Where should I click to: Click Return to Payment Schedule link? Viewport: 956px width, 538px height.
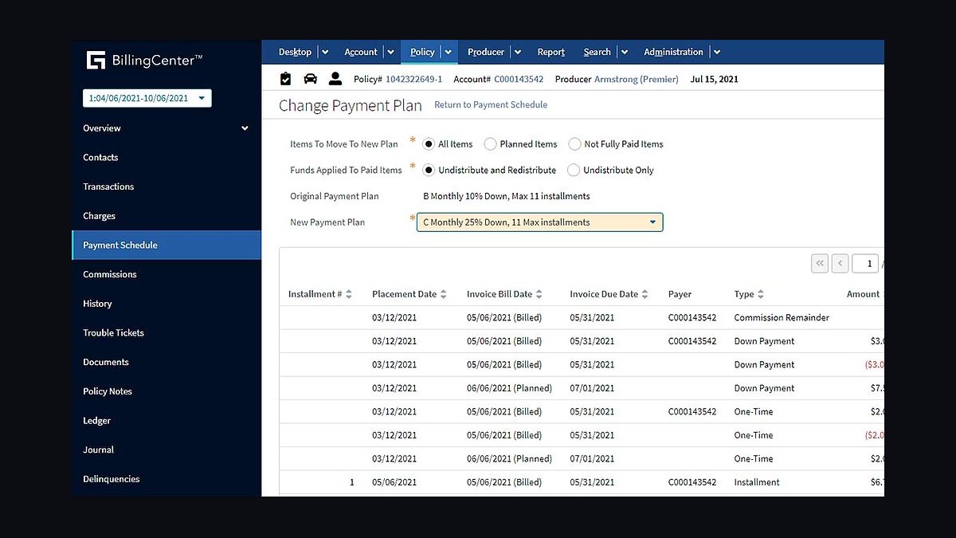coord(491,104)
